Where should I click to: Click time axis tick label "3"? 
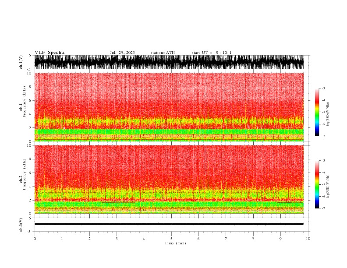[117, 239]
